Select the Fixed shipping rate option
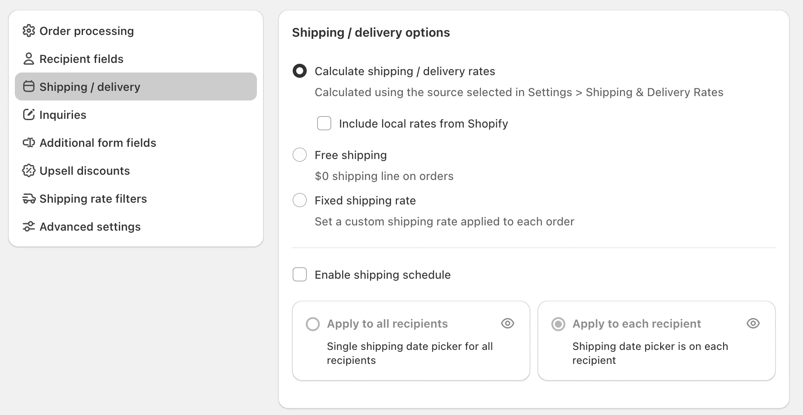This screenshot has height=415, width=803. click(300, 201)
